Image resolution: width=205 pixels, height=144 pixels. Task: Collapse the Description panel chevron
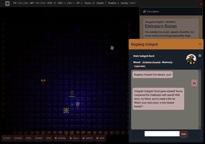(x=197, y=12)
